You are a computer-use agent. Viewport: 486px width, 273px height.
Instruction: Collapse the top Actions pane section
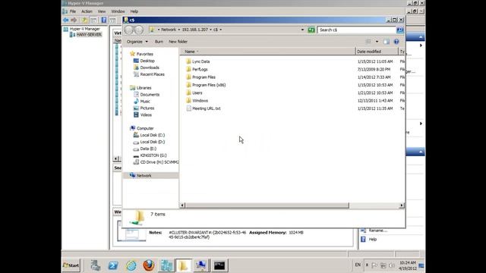click(x=421, y=37)
